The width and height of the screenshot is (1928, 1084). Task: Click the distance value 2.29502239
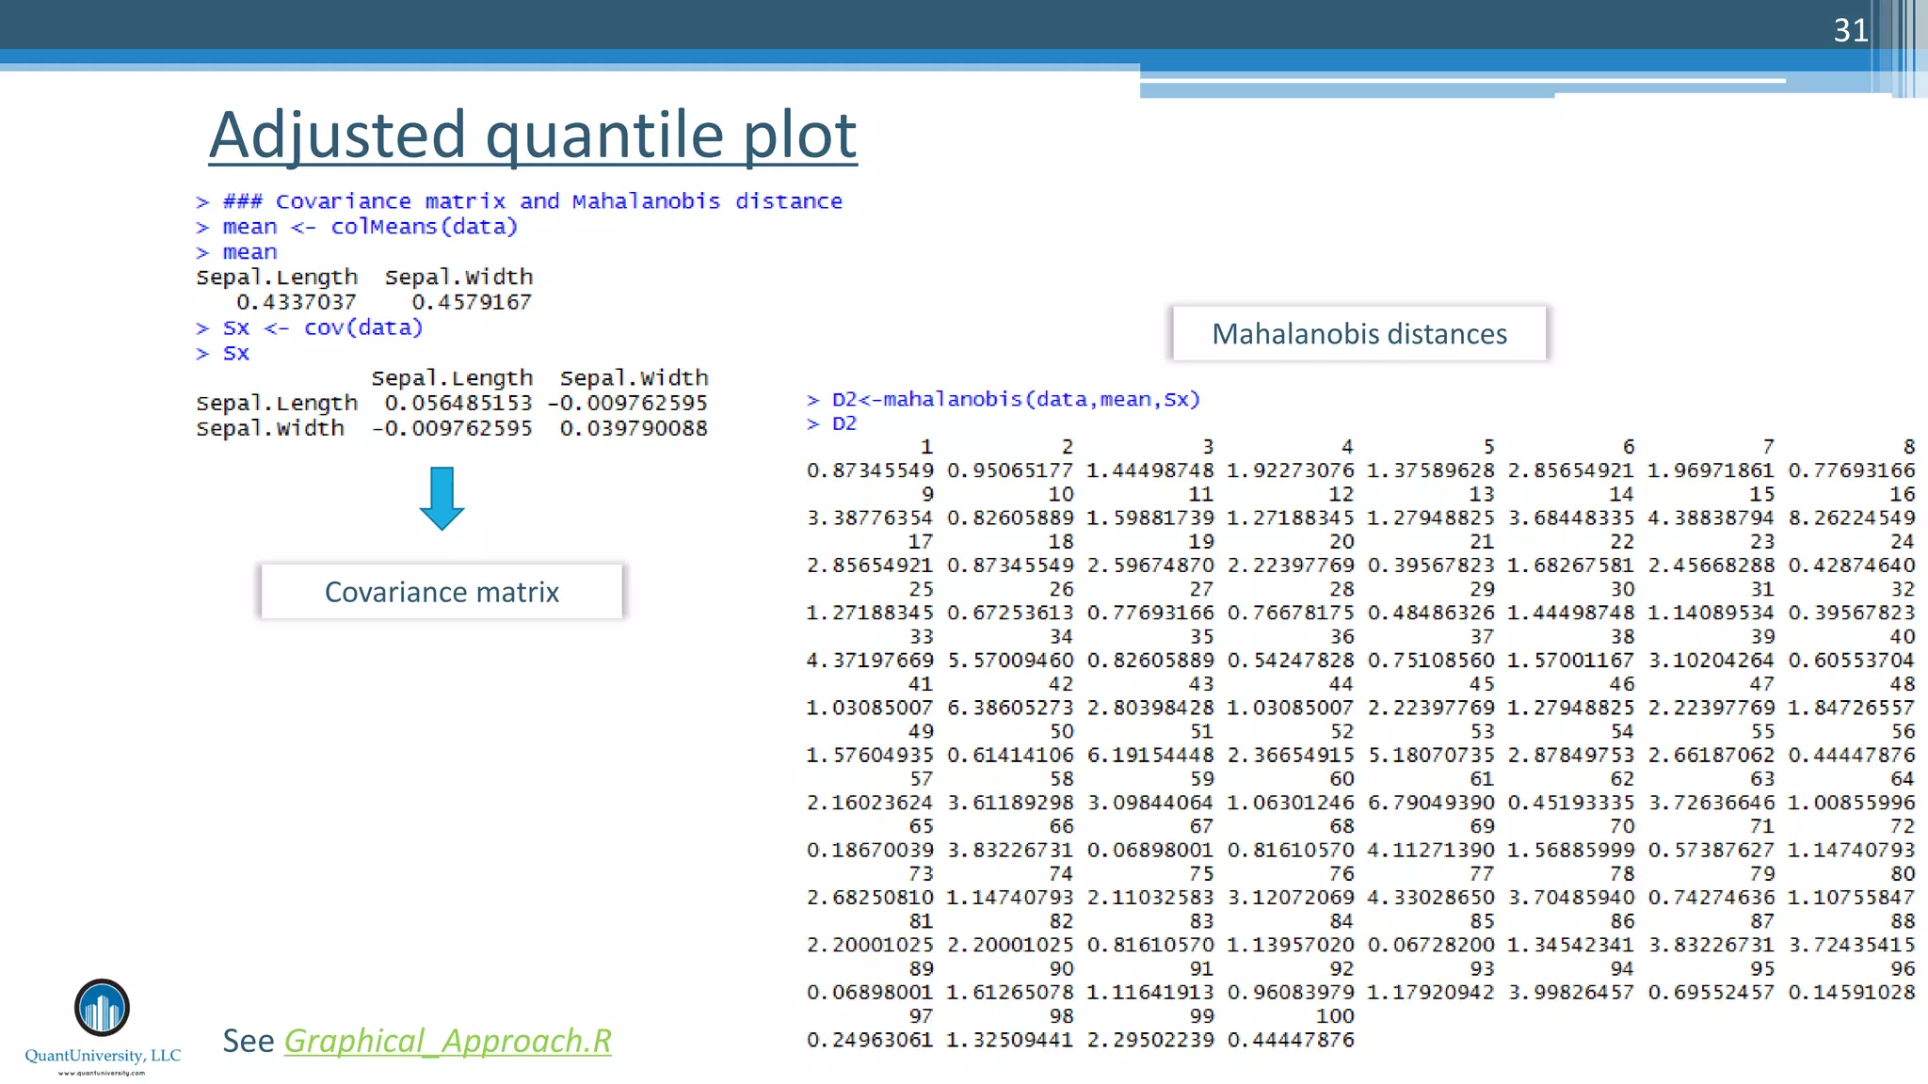(1150, 1039)
